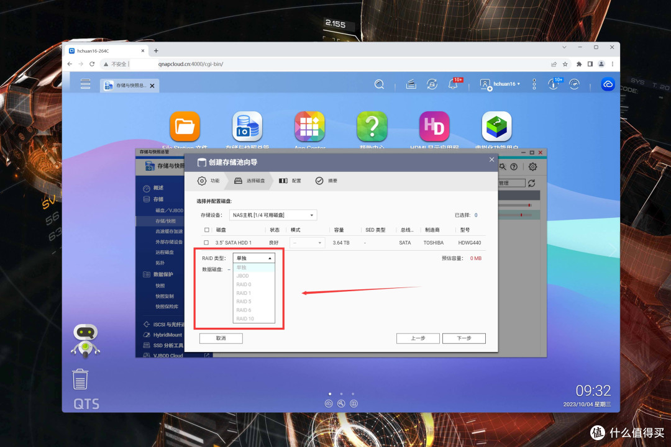Open the browser three-dot menu
This screenshot has height=447, width=671.
click(613, 64)
